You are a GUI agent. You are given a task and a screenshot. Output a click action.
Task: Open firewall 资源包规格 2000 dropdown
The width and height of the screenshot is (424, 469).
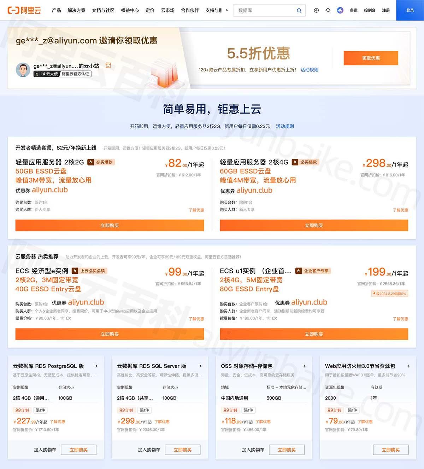[345, 398]
